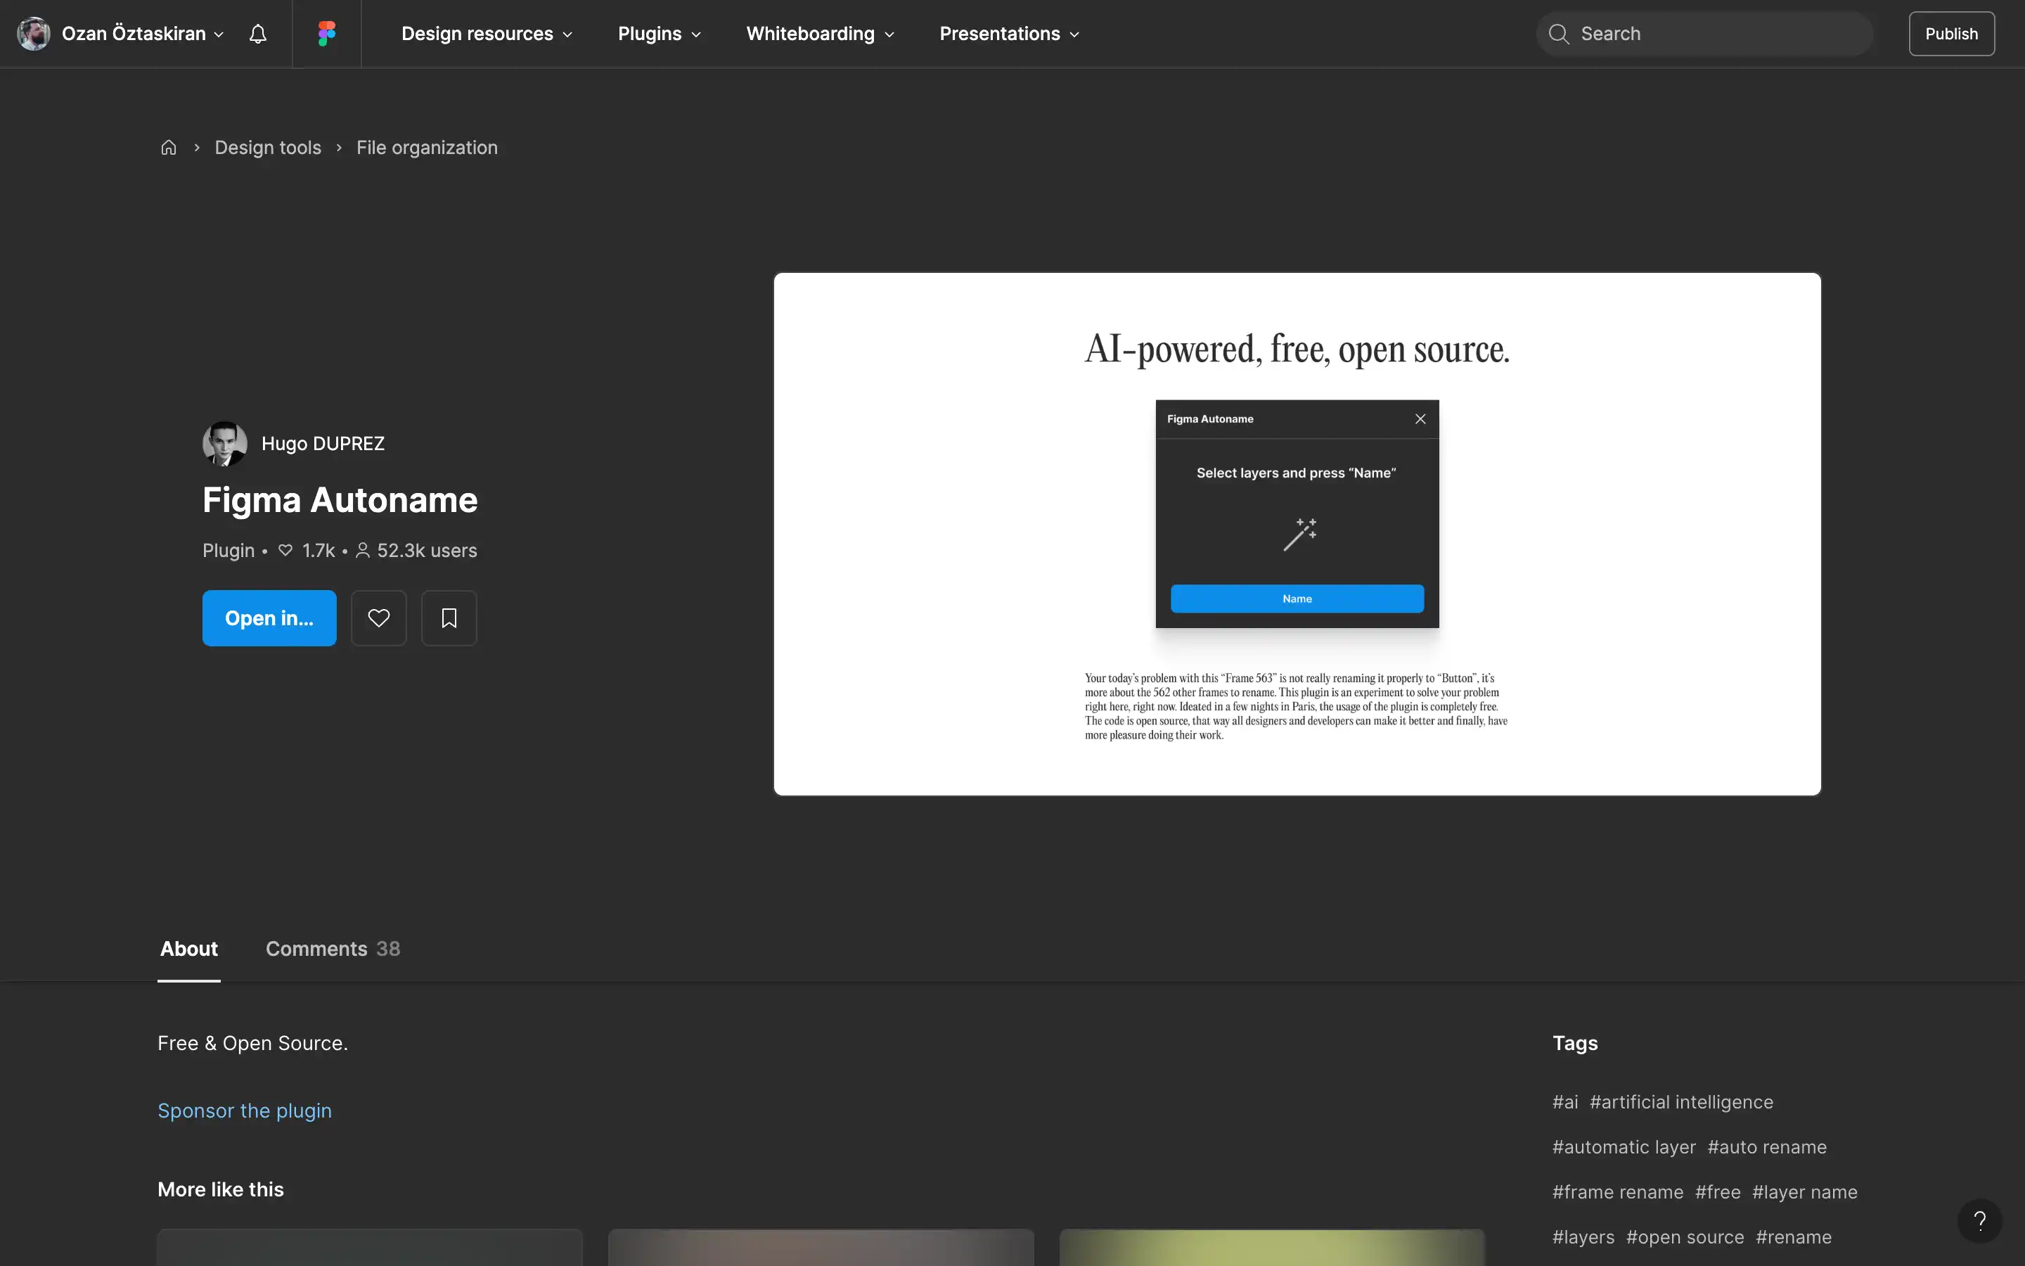This screenshot has width=2025, height=1266.
Task: Click the 1.7k likes count
Action: 307,550
